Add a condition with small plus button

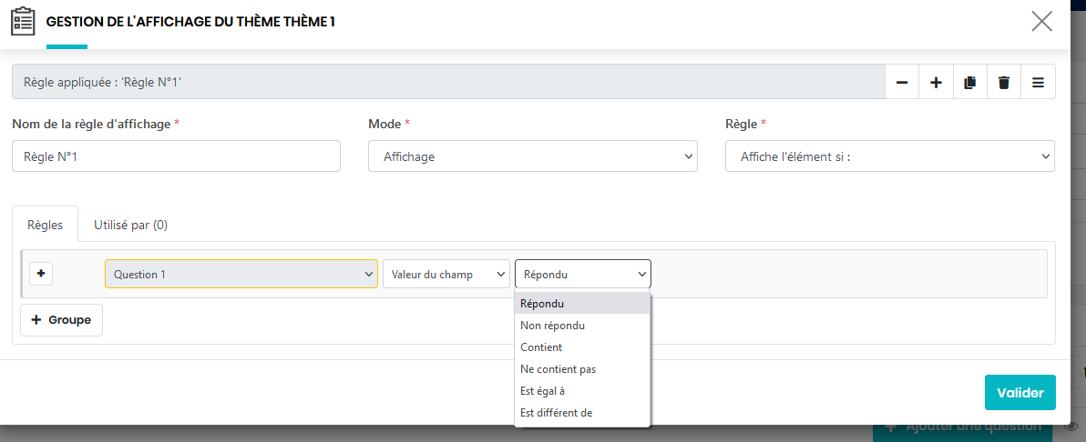click(x=40, y=274)
